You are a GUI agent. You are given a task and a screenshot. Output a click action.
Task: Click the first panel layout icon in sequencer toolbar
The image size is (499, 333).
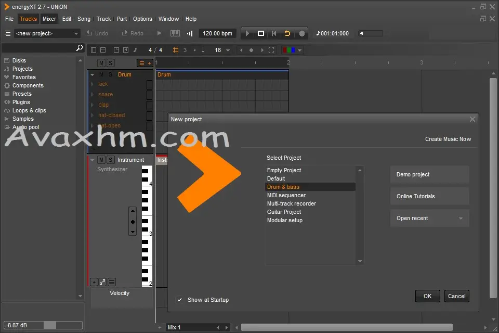tap(94, 50)
